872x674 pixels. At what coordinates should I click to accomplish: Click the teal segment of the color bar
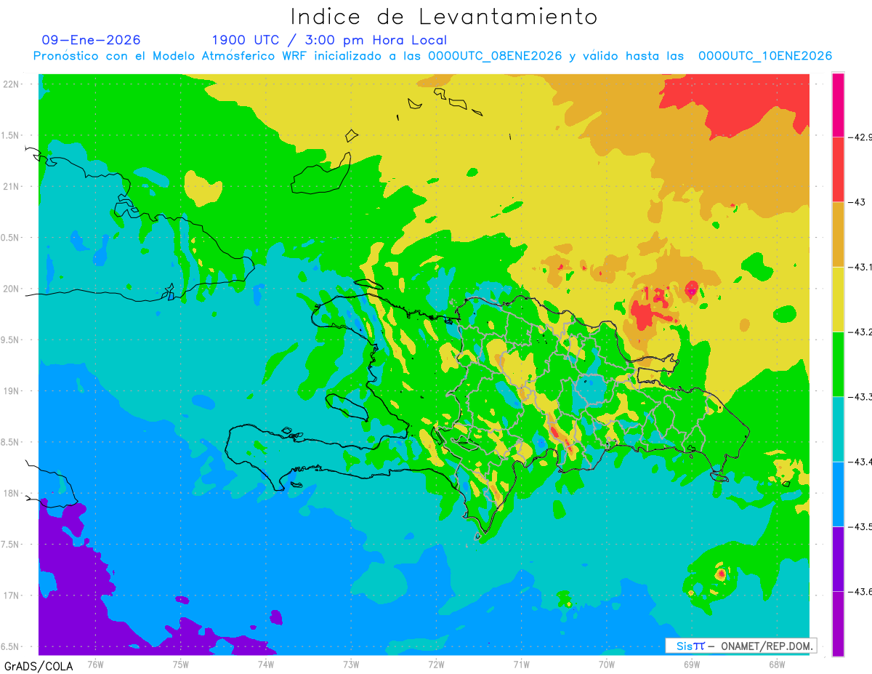[x=838, y=429]
